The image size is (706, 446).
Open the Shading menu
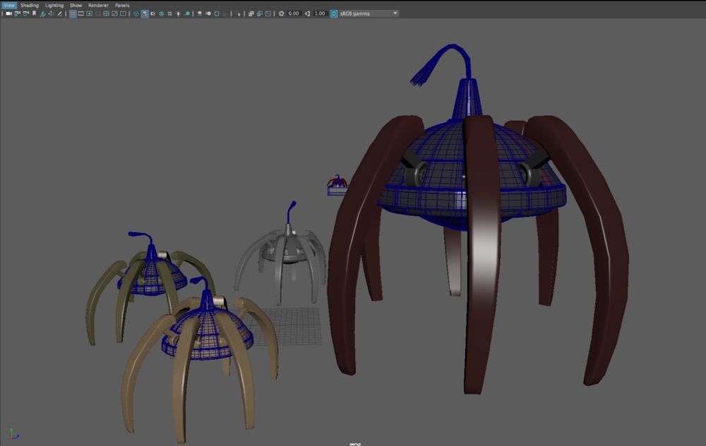pyautogui.click(x=30, y=5)
